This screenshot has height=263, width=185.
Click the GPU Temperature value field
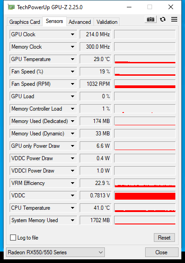coord(96,59)
